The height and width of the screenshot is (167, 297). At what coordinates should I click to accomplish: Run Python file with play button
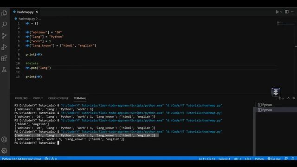277,12
